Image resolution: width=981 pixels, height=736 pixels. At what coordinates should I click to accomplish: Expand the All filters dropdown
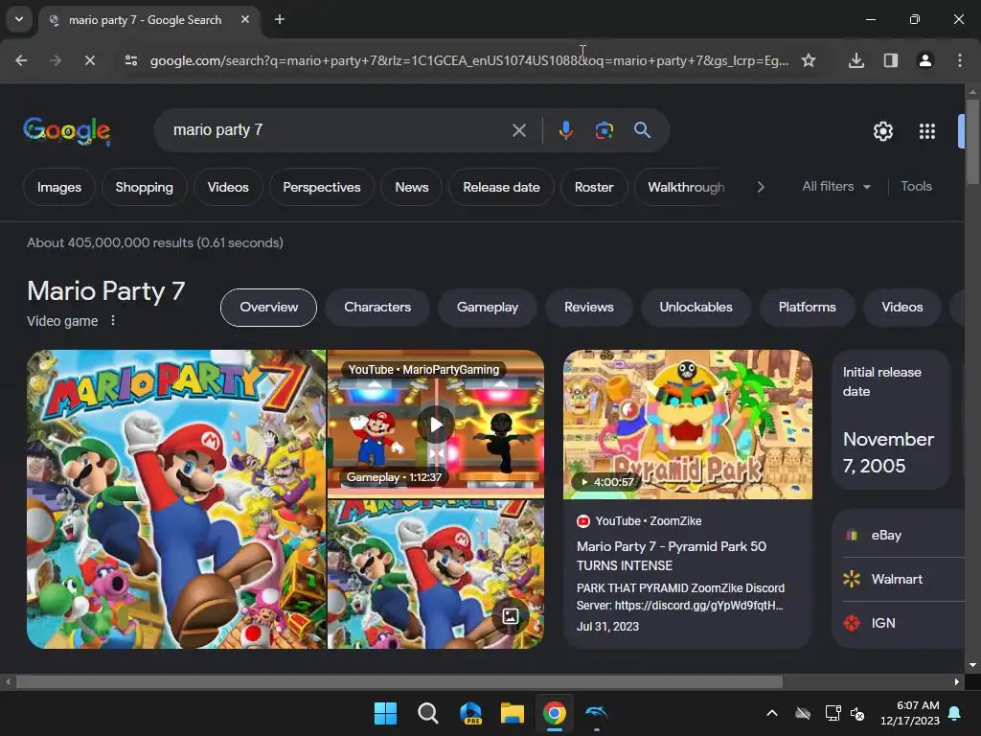835,187
